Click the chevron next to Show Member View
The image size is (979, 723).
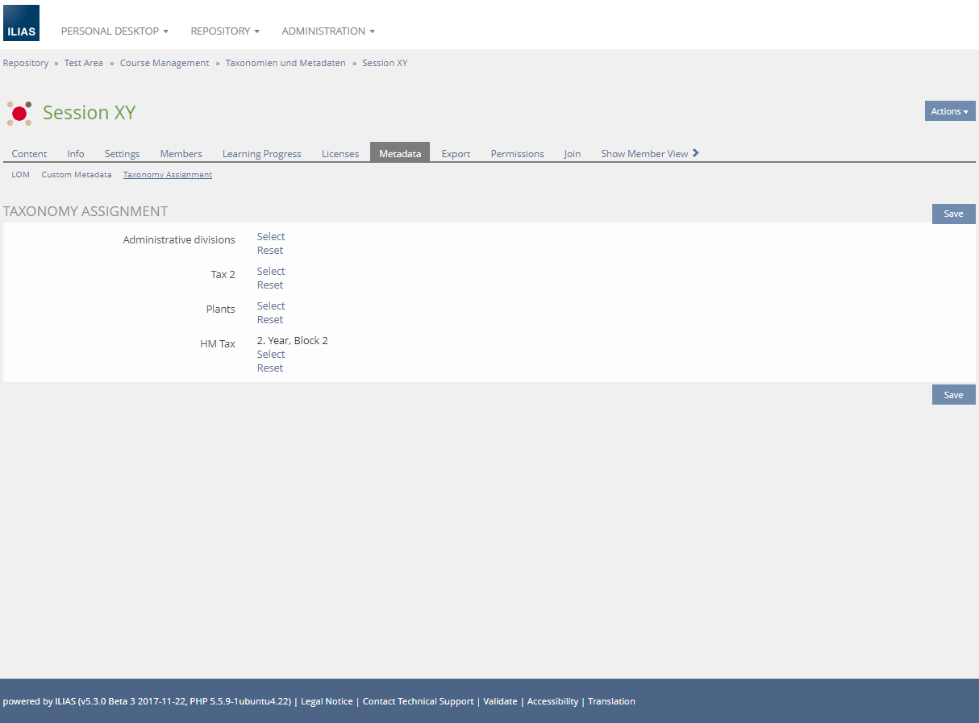696,153
